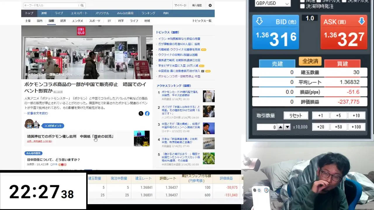Select the ライブ tab in blue bar
This screenshot has width=374, height=210.
point(59,13)
